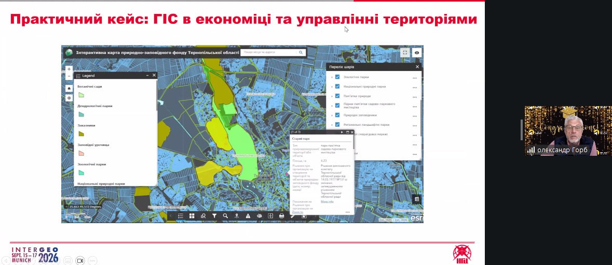Open options menu for Національні природні парки

click(x=415, y=87)
